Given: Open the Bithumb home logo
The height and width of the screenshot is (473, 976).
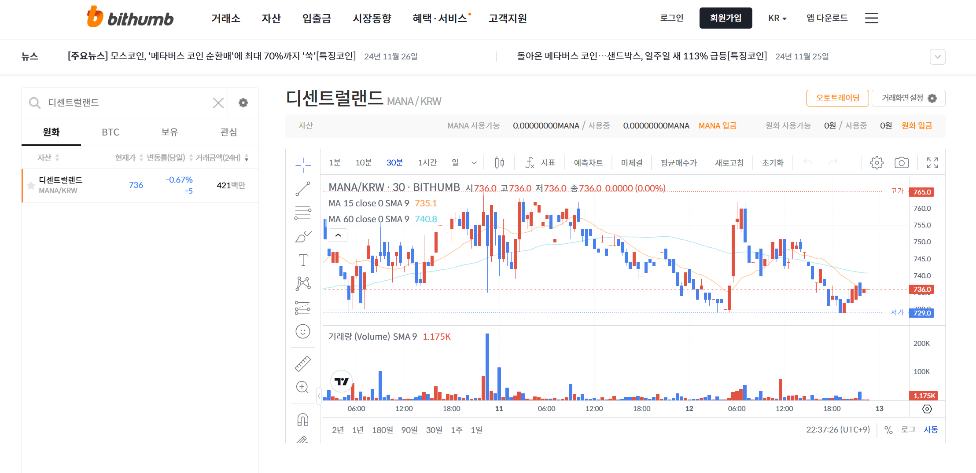Looking at the screenshot, I should 130,17.
